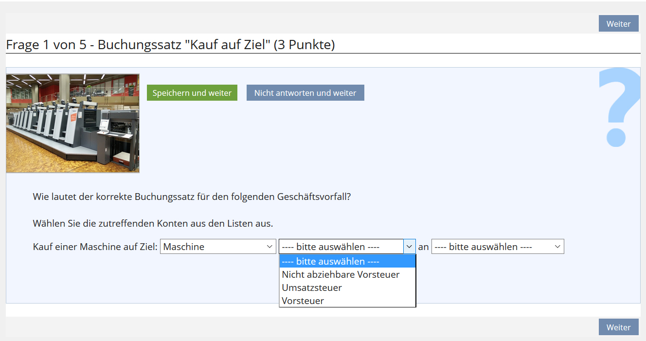This screenshot has width=646, height=341.
Task: Click the Wählen Sie die zutreffenden Konten instruction
Action: pos(153,224)
